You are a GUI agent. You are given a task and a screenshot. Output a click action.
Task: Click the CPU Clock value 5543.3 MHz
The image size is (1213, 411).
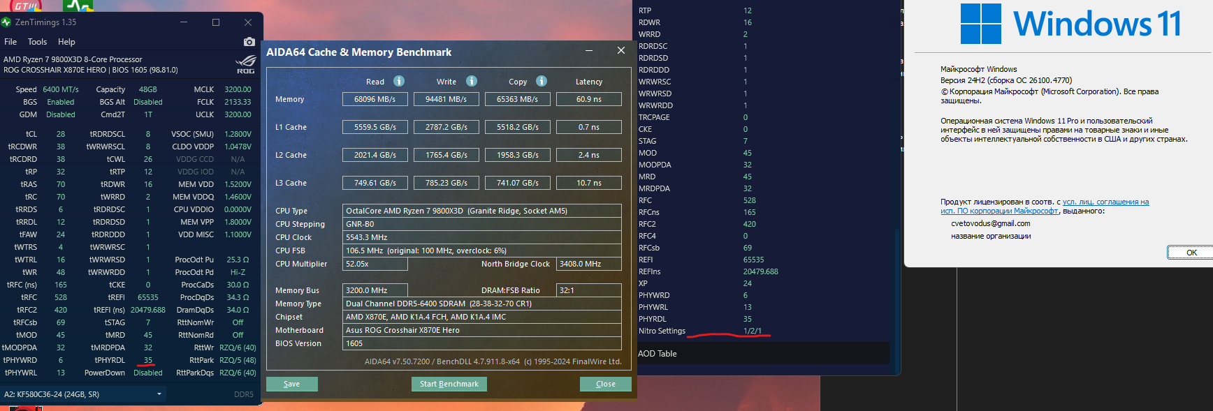tap(482, 237)
